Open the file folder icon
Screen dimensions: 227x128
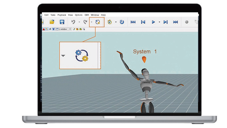click(x=52, y=22)
